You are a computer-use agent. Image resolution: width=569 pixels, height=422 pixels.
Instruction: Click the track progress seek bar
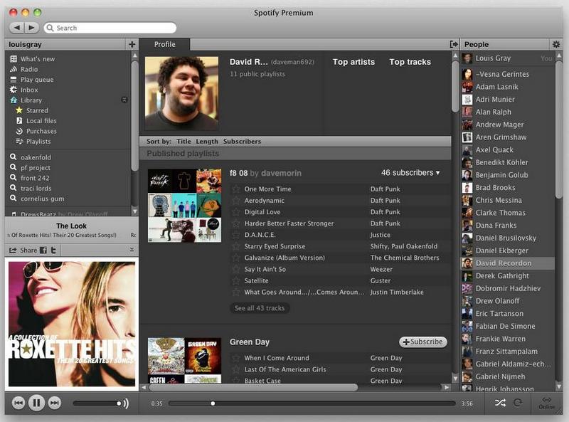[312, 403]
